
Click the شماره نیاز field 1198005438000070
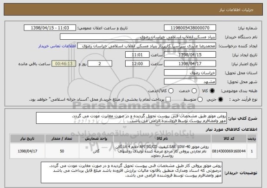click(190, 28)
